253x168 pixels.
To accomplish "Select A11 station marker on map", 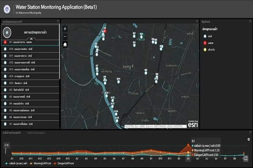I will (106, 96).
